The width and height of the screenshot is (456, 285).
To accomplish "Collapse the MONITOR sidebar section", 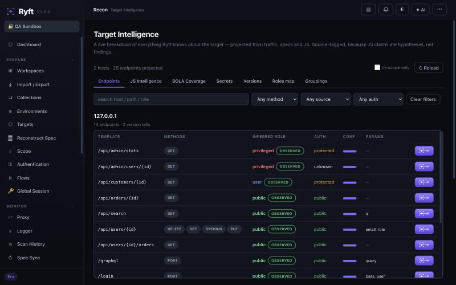I will [72, 206].
